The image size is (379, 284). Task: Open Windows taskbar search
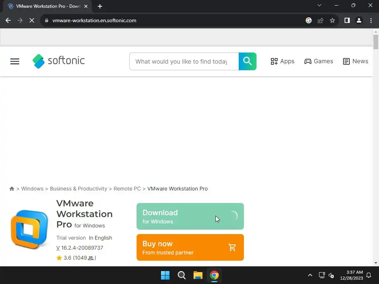[181, 275]
